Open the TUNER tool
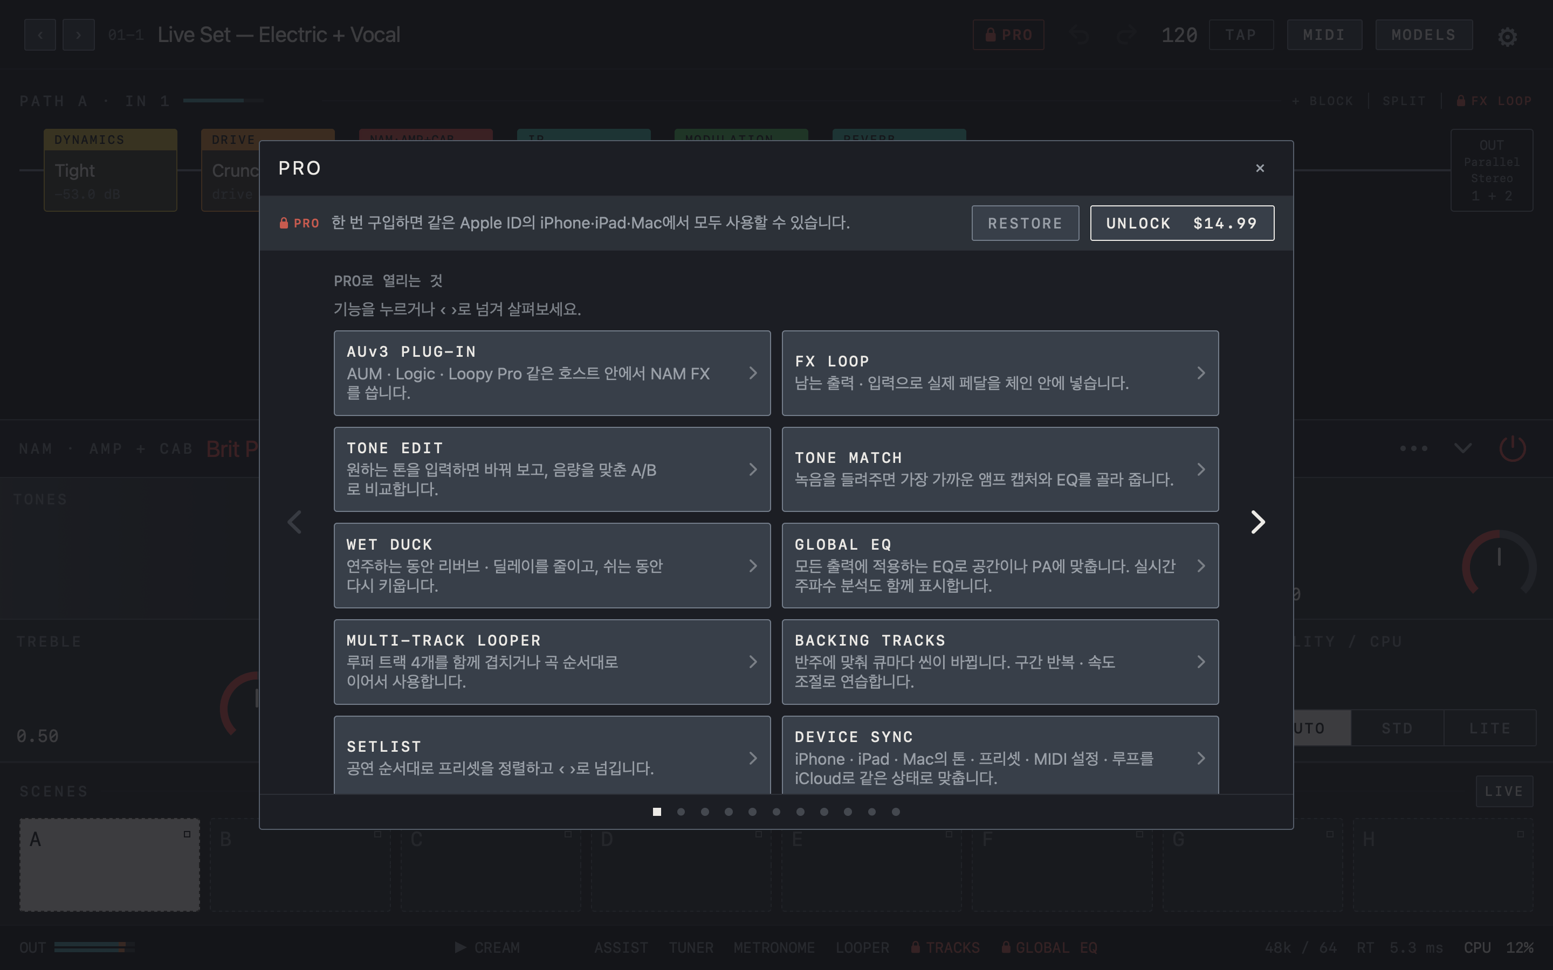Image resolution: width=1553 pixels, height=970 pixels. 691,947
